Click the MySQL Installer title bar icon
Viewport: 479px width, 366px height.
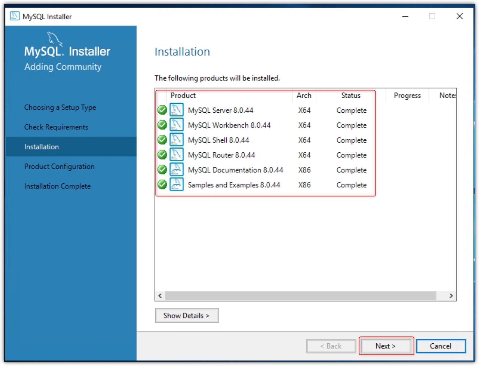[x=15, y=16]
